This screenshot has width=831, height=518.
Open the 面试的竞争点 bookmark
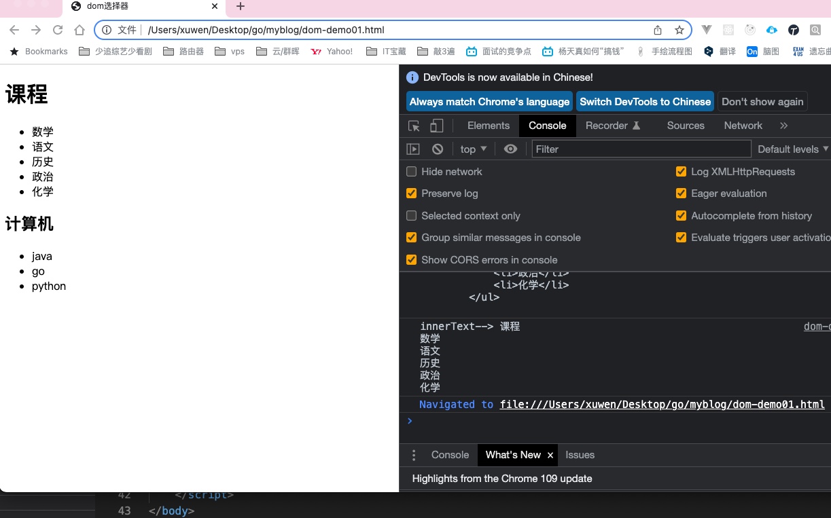[x=498, y=51]
